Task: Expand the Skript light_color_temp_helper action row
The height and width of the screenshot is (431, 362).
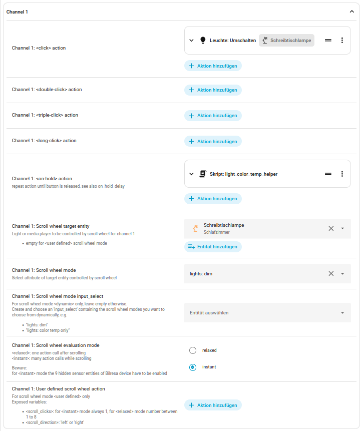Action: coord(191,174)
